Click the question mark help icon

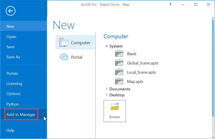click(170, 5)
